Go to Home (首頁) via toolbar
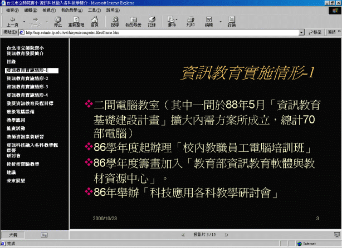342x248 pixels. point(95,22)
